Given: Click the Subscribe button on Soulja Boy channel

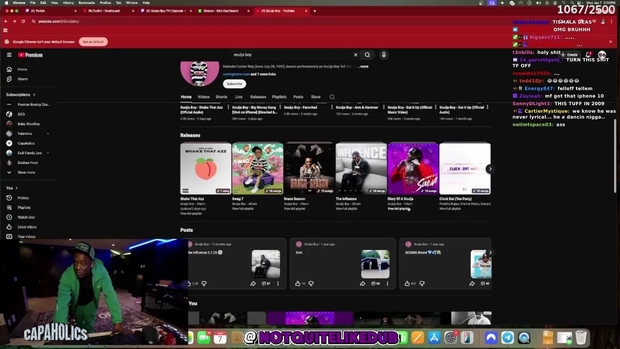Looking at the screenshot, I should coord(234,84).
